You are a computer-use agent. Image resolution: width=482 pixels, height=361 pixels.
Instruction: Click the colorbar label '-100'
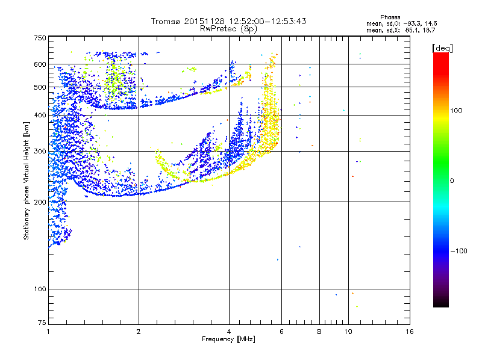[x=459, y=251]
